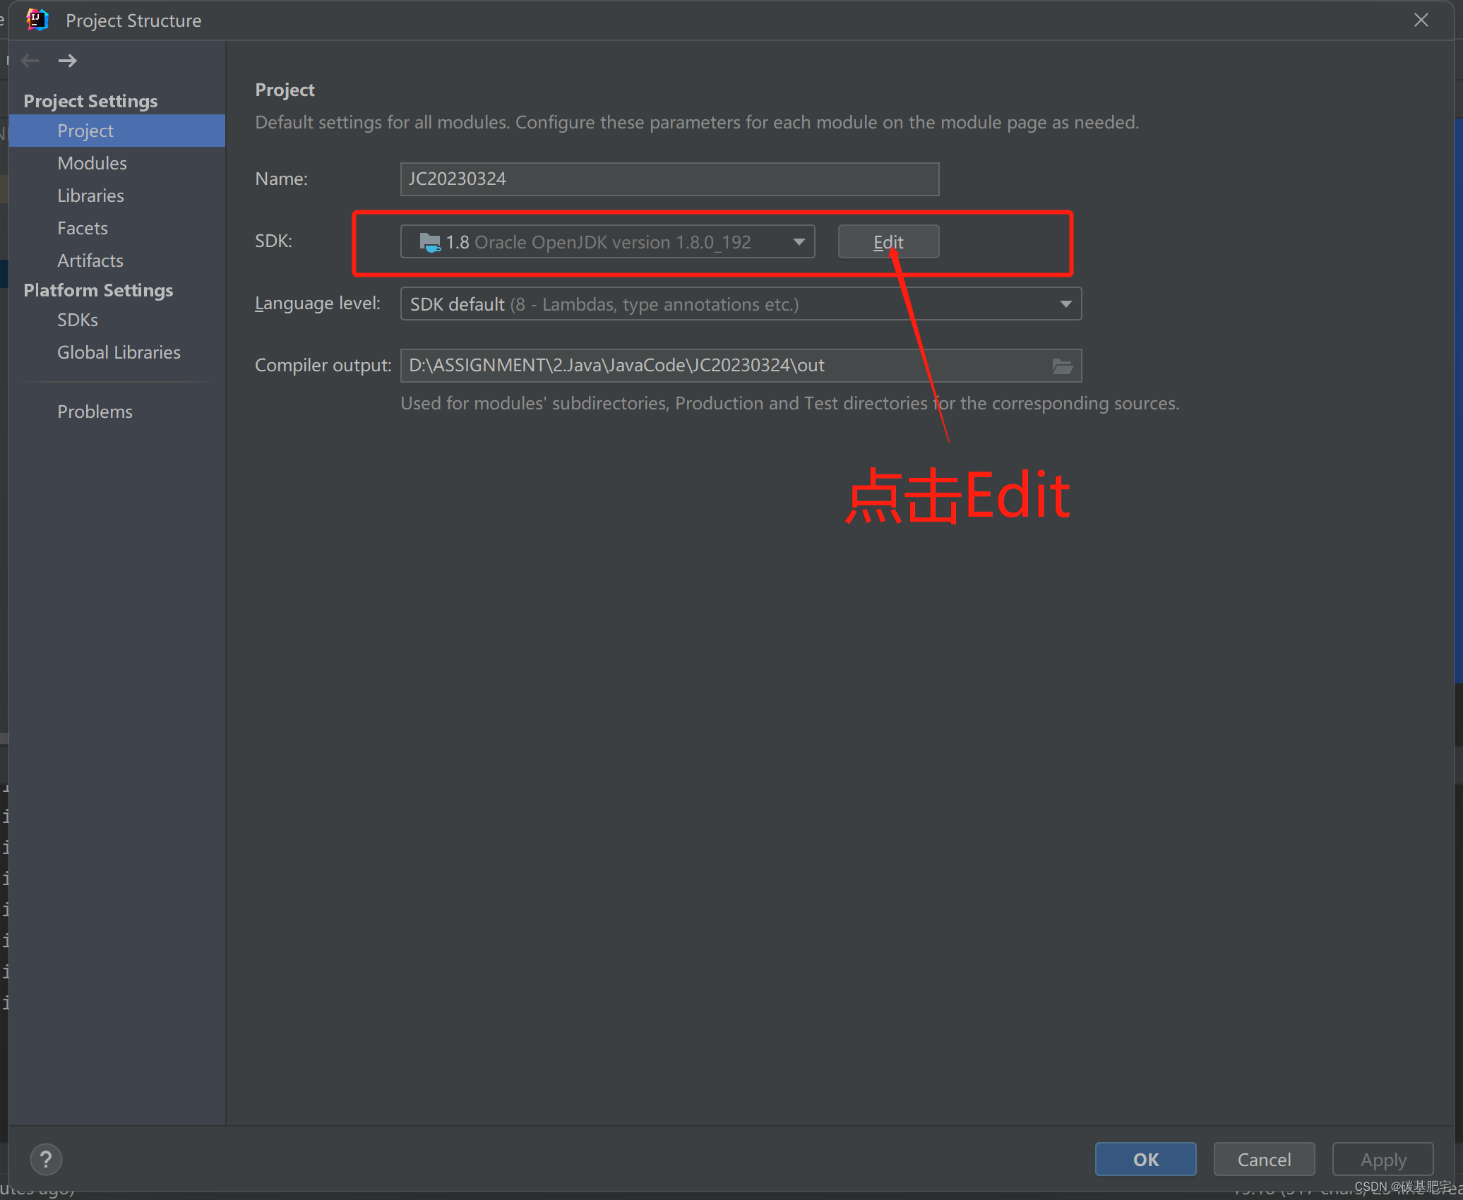Open the Facets settings page

pyautogui.click(x=82, y=227)
